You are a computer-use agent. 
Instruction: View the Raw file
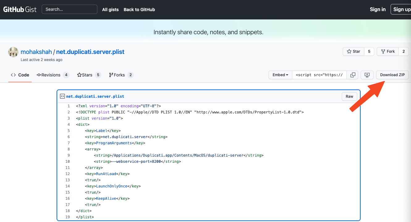click(x=349, y=97)
